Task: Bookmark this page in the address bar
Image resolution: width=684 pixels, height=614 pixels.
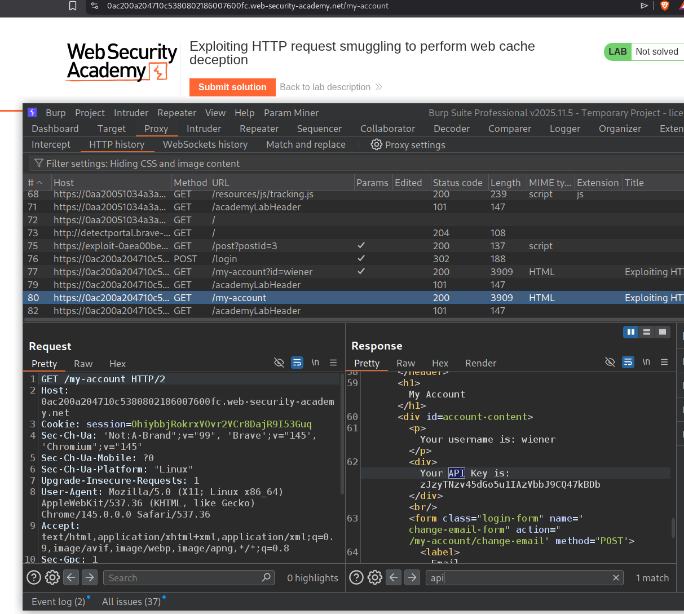Action: 73,6
